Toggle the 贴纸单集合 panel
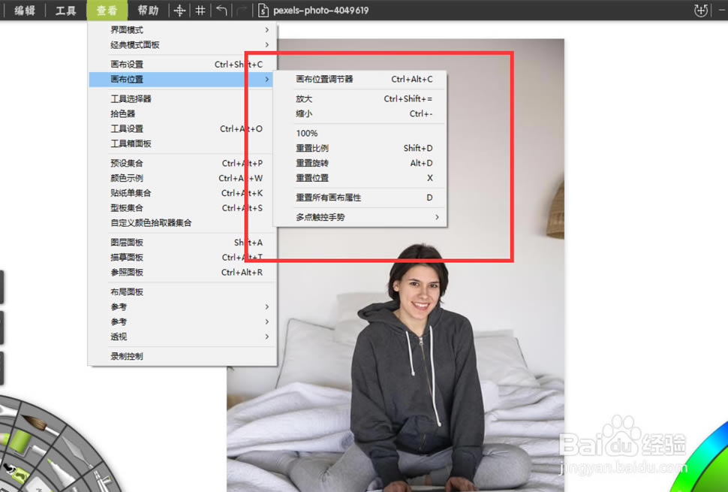Screen dimensions: 728x492 pyautogui.click(x=182, y=193)
